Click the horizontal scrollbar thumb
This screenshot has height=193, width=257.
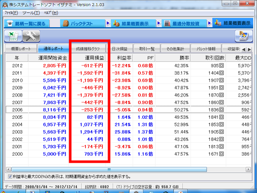[109, 170]
